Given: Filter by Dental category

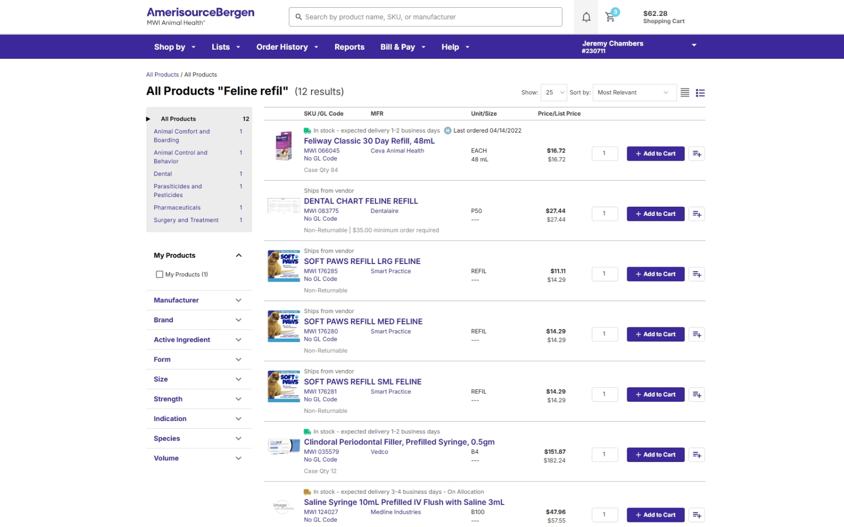Looking at the screenshot, I should [x=163, y=174].
